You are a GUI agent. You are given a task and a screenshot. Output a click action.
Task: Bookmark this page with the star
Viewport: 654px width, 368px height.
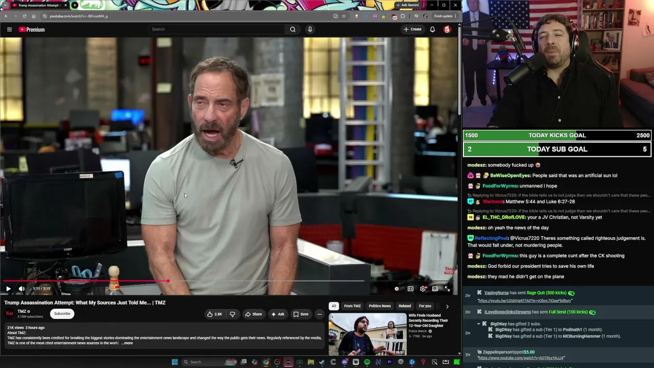[x=344, y=16]
